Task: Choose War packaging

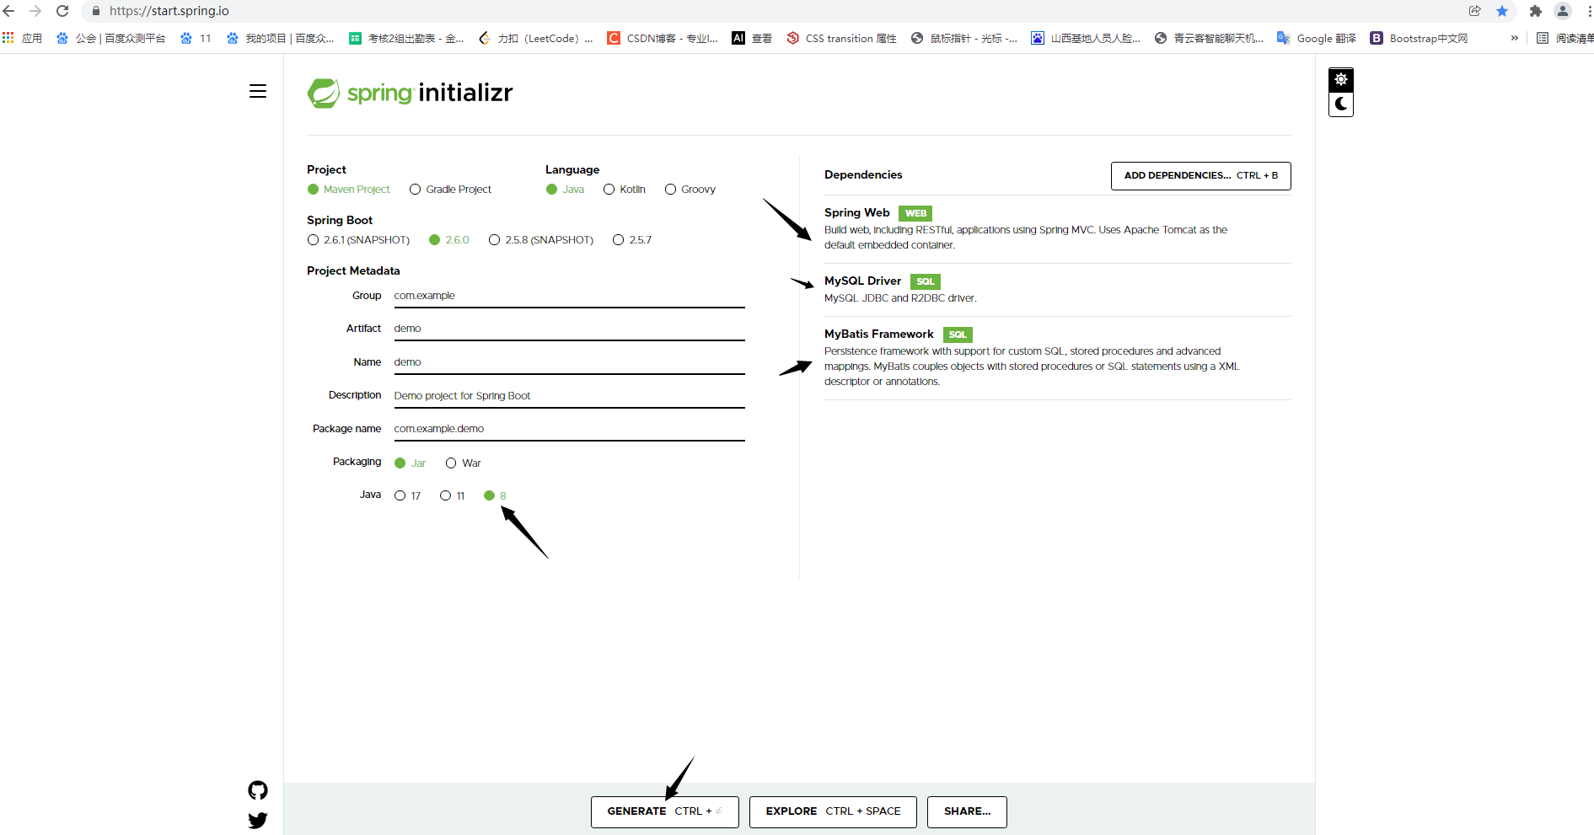Action: 463,463
